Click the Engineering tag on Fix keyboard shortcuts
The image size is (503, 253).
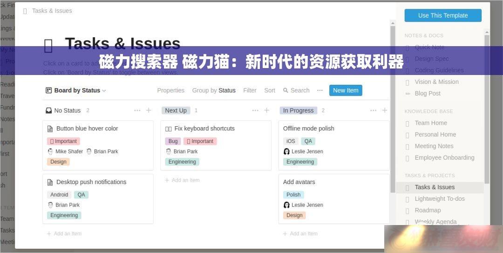pyautogui.click(x=182, y=162)
